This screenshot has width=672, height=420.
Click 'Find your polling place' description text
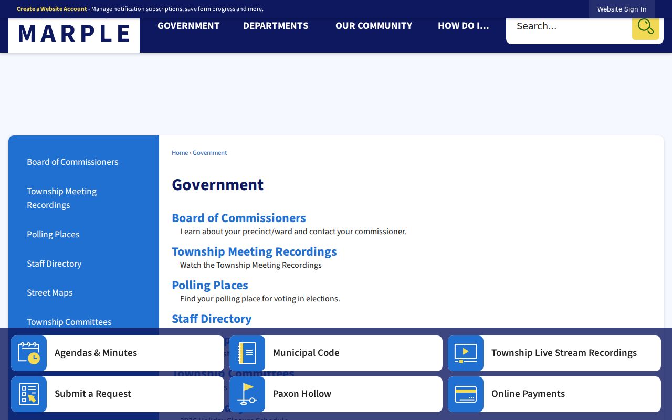[260, 299]
